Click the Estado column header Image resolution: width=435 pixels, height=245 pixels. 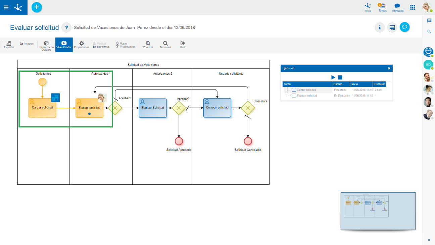(341, 84)
